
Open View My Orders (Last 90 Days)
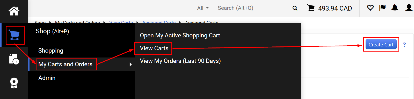coord(180,61)
